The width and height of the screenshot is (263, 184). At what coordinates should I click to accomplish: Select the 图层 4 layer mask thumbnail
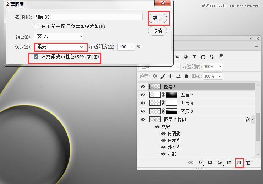pyautogui.click(x=172, y=103)
